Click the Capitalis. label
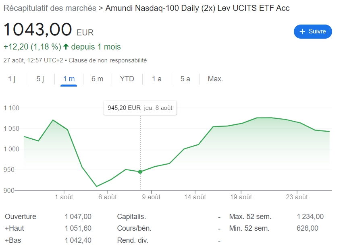The height and width of the screenshot is (250, 343). 131,217
